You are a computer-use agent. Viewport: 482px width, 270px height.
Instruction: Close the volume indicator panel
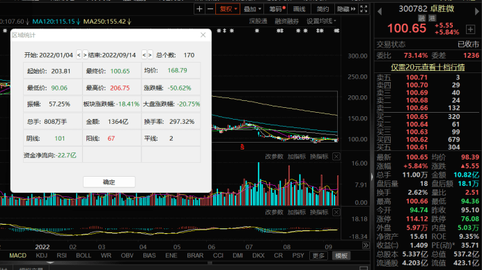pyautogui.click(x=336, y=157)
